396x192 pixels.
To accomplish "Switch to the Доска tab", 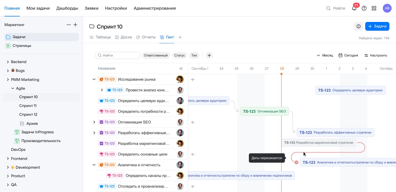I will click(x=123, y=37).
